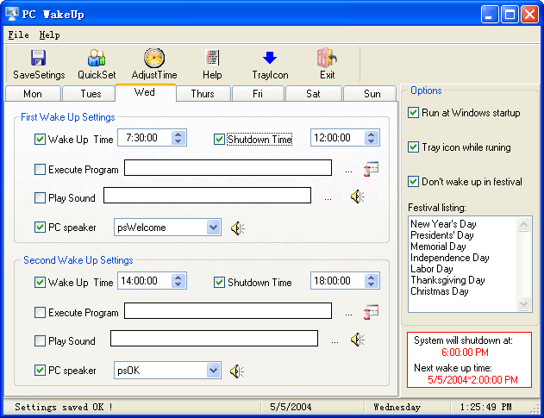The width and height of the screenshot is (544, 418).
Task: Test second Execute Program with run icon
Action: 371,312
